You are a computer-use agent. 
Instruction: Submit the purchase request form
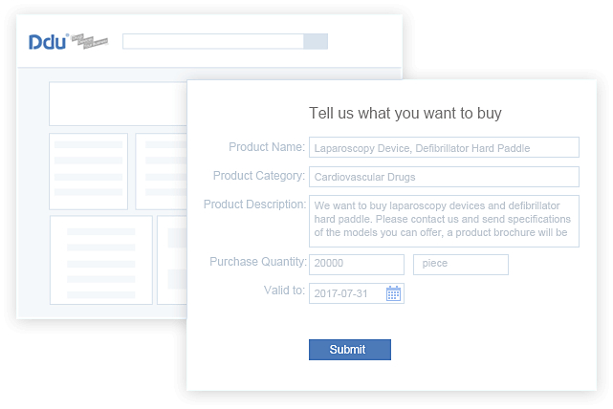[x=349, y=350]
